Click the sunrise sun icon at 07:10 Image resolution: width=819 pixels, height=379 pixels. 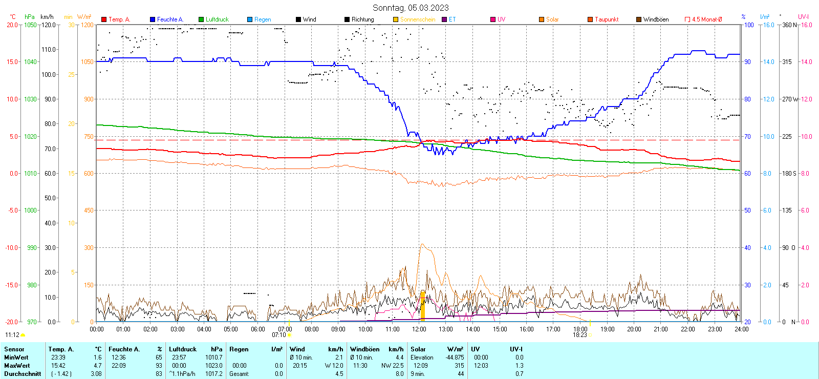pyautogui.click(x=289, y=335)
